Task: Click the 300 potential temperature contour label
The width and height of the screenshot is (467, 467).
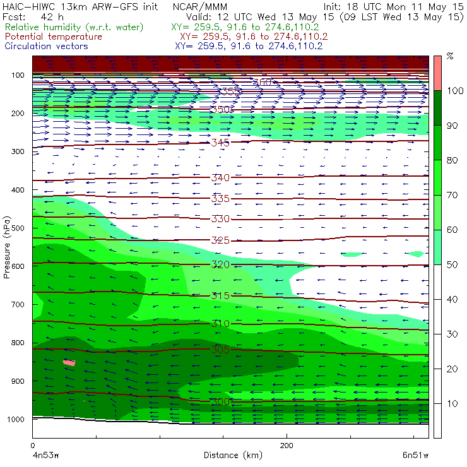Action: point(220,402)
